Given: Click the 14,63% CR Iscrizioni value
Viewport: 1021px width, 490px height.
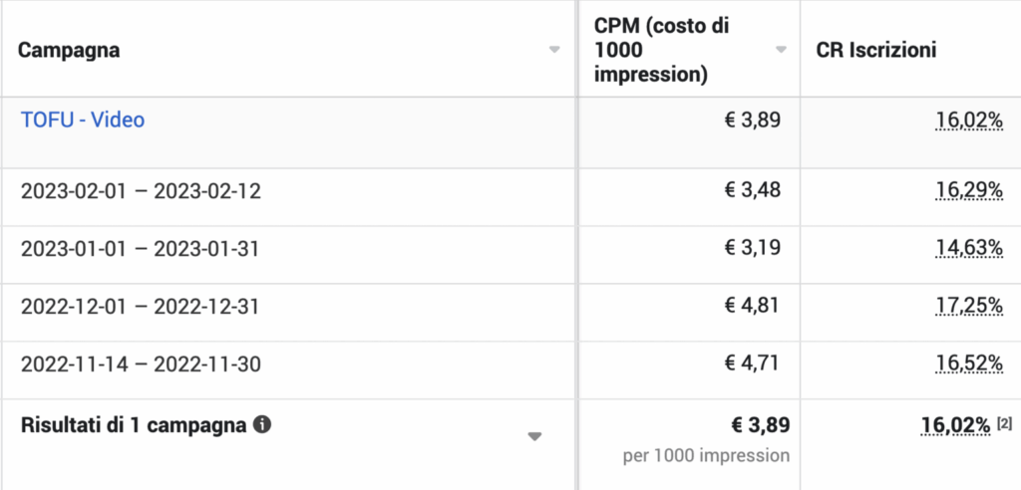Looking at the screenshot, I should pyautogui.click(x=968, y=249).
